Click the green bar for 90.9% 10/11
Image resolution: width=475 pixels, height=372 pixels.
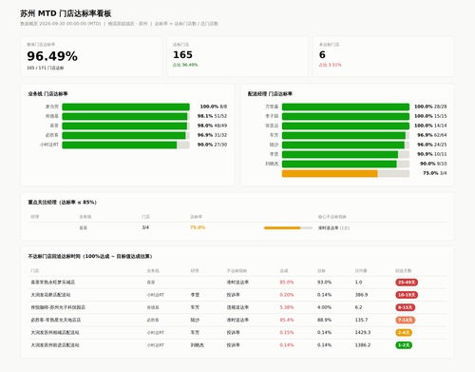340,154
